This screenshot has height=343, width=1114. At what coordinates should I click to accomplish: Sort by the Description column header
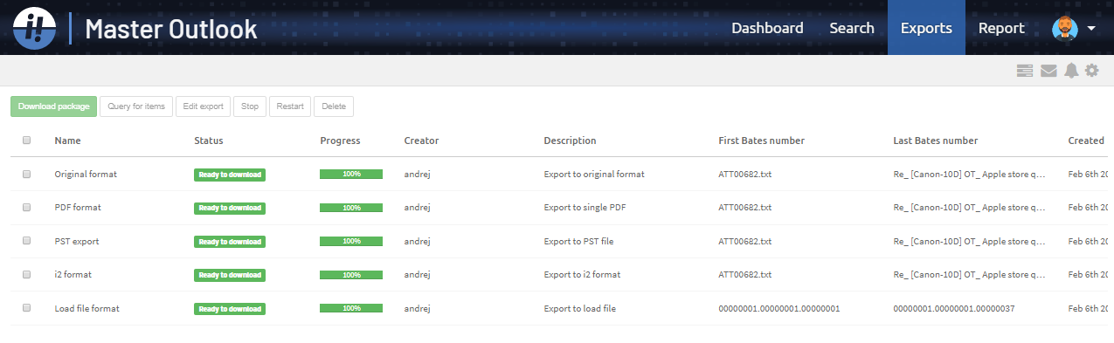coord(570,141)
